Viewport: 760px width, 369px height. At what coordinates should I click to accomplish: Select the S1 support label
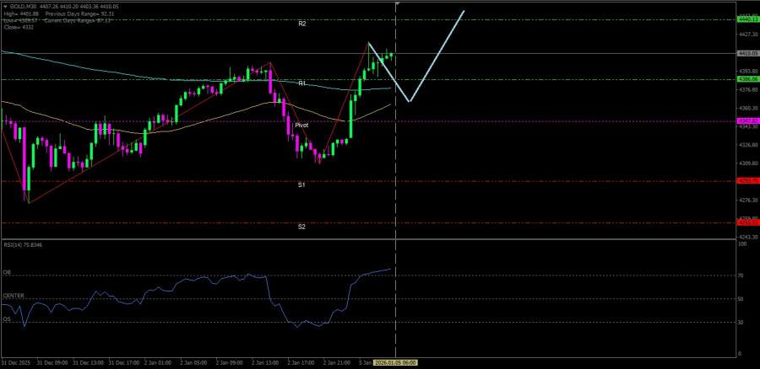tap(301, 184)
